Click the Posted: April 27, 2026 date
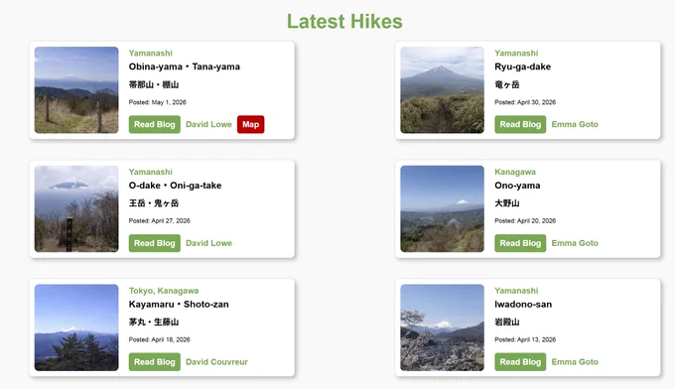675x389 pixels. point(159,220)
